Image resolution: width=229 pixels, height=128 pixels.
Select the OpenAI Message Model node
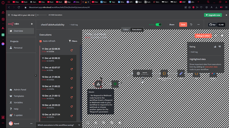pyautogui.click(x=142, y=73)
